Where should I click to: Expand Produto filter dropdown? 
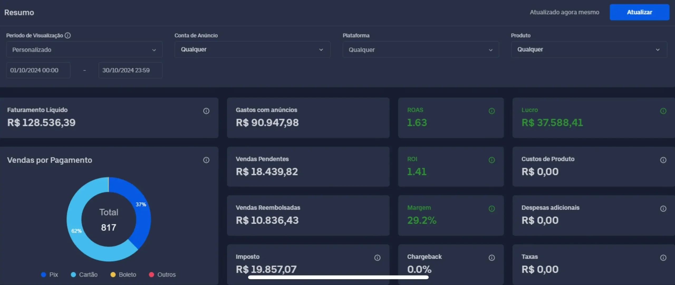(589, 50)
